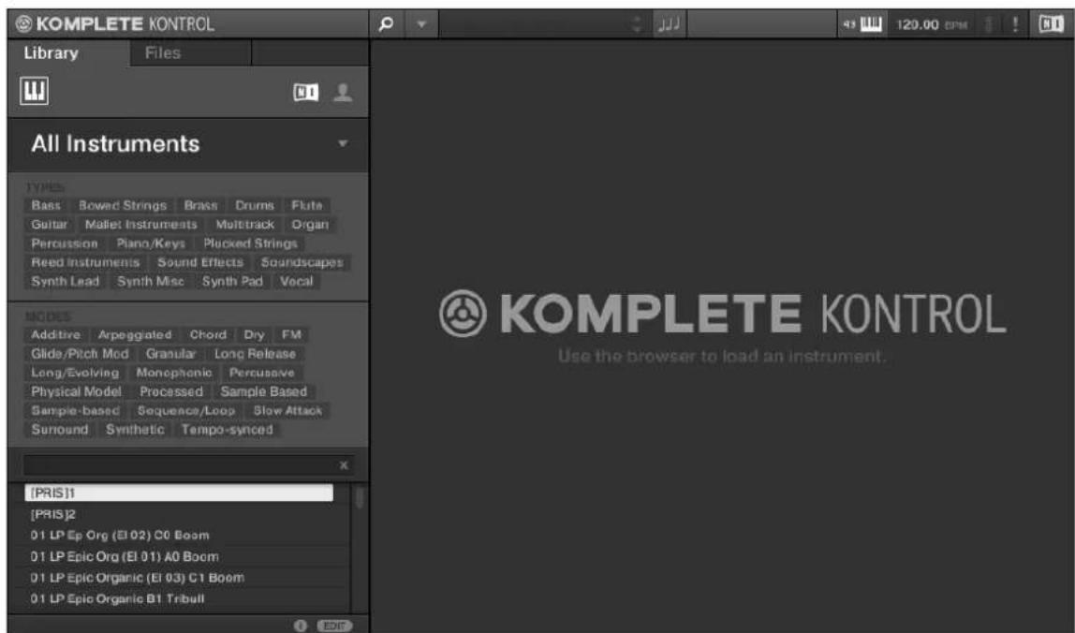The width and height of the screenshot is (1075, 633).
Task: Click the preset up/down arrows in the header
Action: 637,24
